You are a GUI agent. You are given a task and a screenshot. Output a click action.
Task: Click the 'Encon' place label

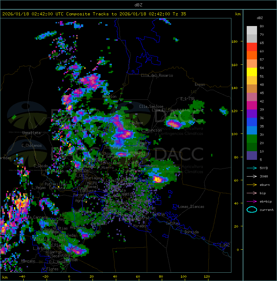click(200, 84)
